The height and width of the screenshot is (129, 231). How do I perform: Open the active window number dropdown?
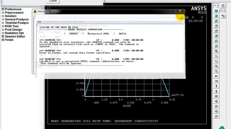pos(216,6)
